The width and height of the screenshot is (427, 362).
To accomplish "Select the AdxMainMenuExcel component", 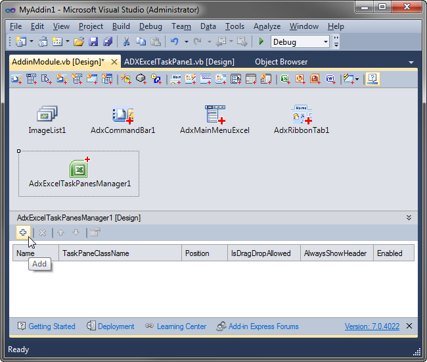I will (x=215, y=120).
